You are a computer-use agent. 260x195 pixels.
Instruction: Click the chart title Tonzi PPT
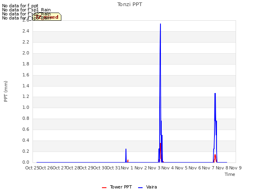130,4
